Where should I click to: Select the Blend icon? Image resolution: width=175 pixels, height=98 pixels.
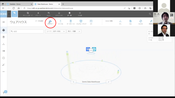click(x=140, y=21)
